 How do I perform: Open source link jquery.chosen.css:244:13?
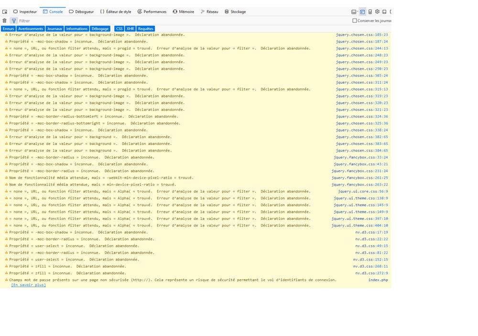[x=362, y=48]
